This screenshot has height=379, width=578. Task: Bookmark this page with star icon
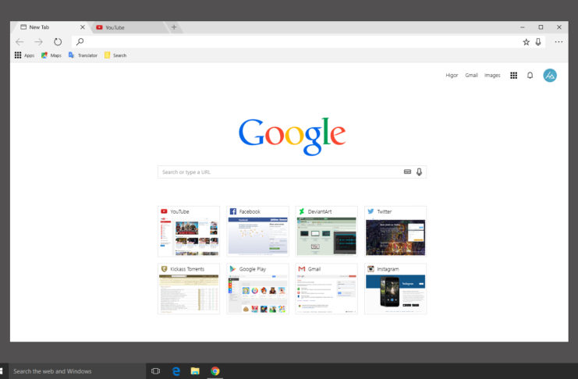click(527, 41)
